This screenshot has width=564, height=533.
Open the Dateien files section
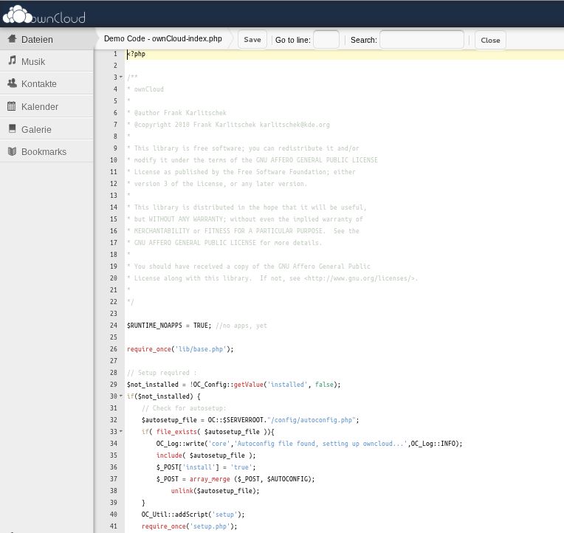47,39
